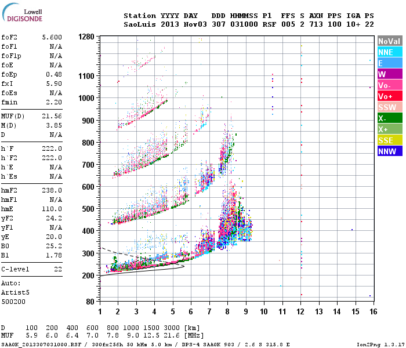Click the foEp value 0.48

[54, 74]
